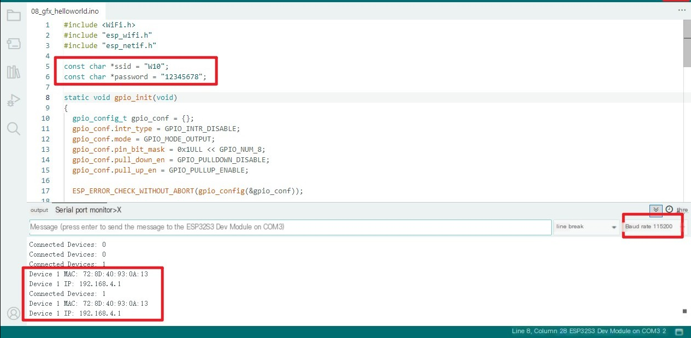The width and height of the screenshot is (691, 338).
Task: Click the serial message input field
Action: tap(290, 227)
